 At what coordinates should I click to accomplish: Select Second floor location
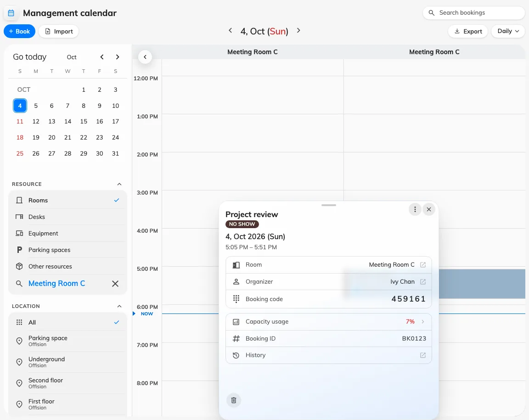(68, 383)
